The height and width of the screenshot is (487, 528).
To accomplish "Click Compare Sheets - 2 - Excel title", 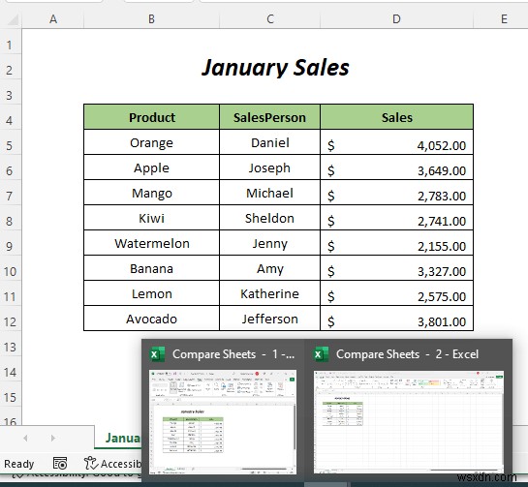I will (407, 354).
